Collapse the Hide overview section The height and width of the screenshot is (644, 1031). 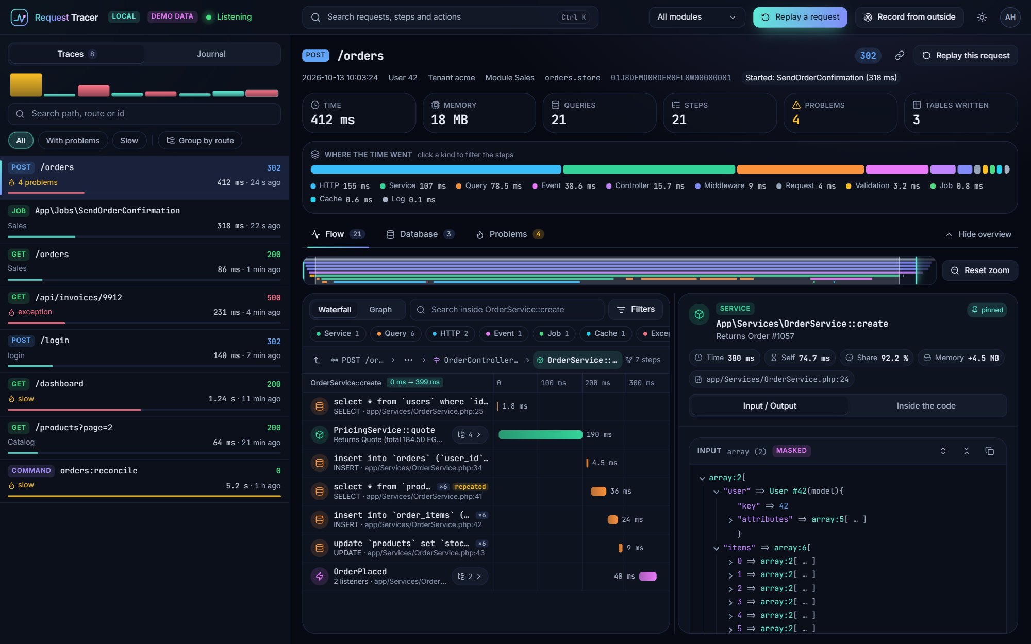click(978, 234)
